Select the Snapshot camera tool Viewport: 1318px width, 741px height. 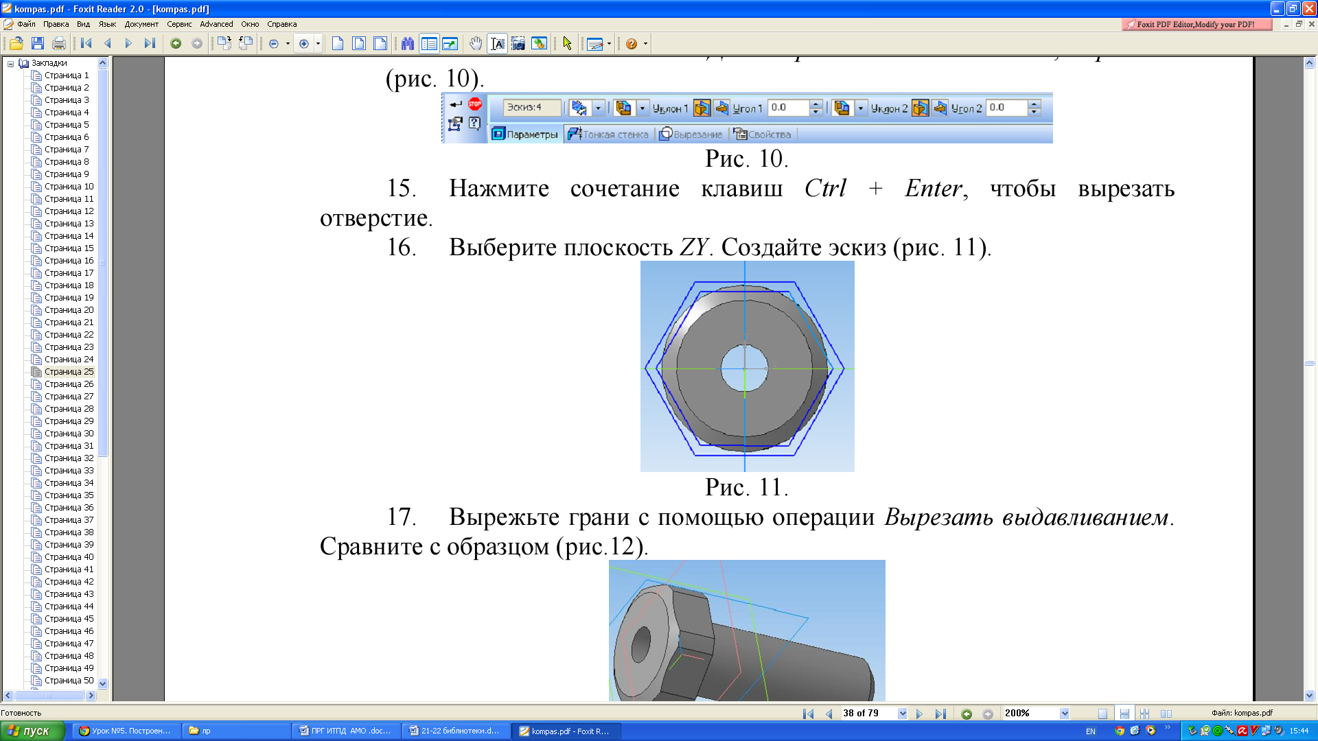[x=518, y=44]
